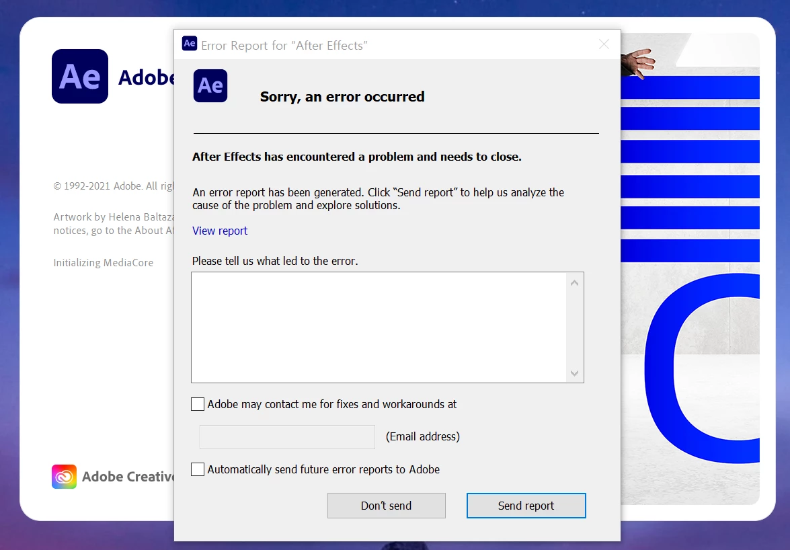Image resolution: width=790 pixels, height=550 pixels.
Task: Click the large Ae logo on splash screen
Action: 80,77
